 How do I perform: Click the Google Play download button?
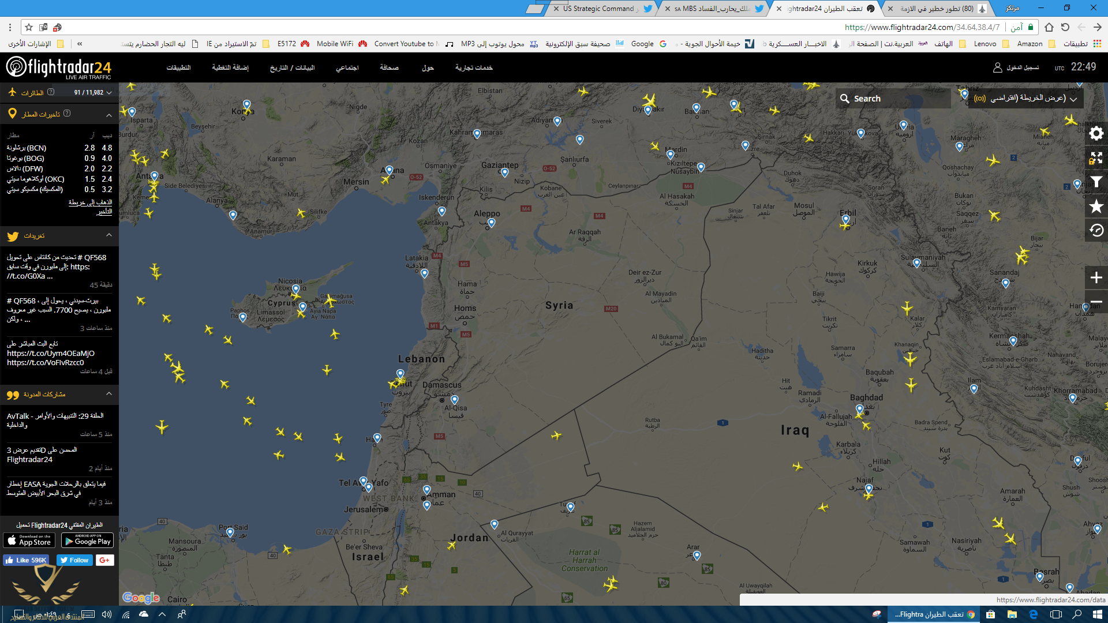click(88, 541)
